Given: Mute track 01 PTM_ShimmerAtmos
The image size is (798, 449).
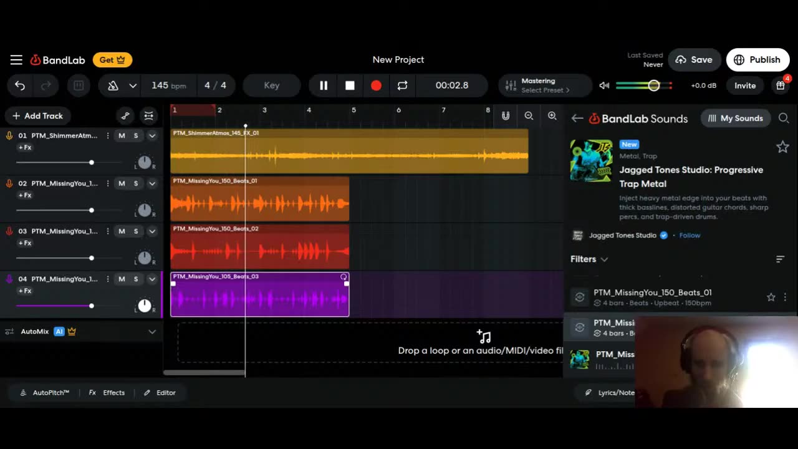Looking at the screenshot, I should pos(122,136).
